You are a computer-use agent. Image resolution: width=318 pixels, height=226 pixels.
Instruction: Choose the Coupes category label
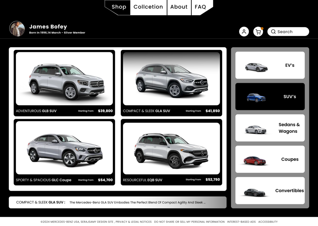coord(290,159)
